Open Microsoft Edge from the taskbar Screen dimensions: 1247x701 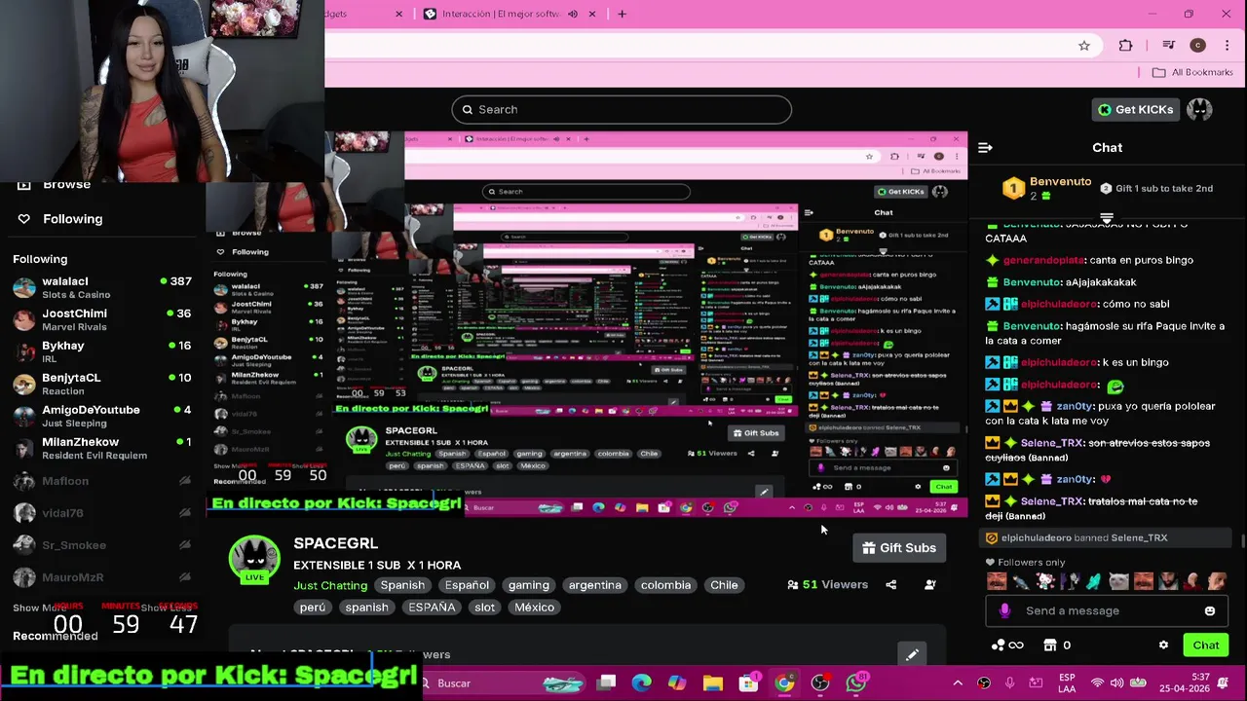click(x=641, y=683)
